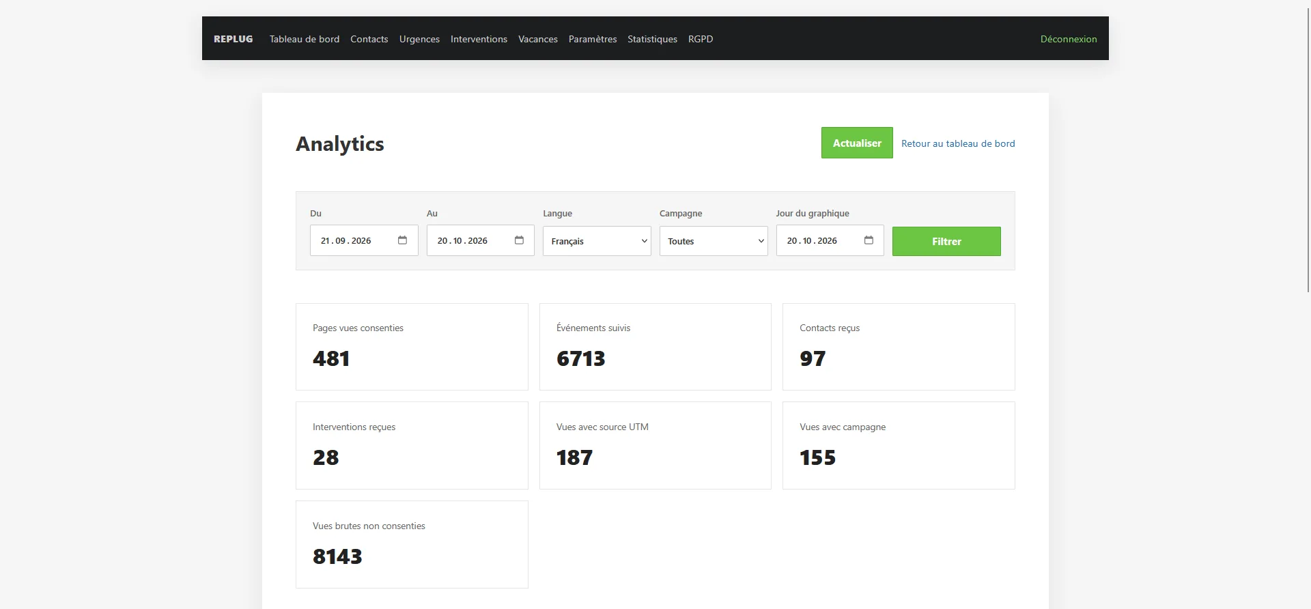Navigate to Interventions page
1311x609 pixels.
click(x=479, y=39)
